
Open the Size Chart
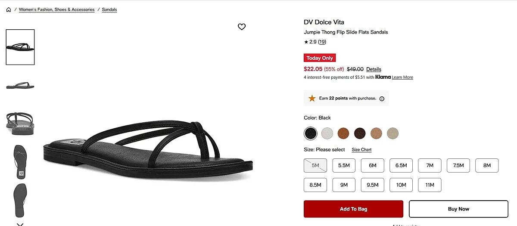pos(361,150)
